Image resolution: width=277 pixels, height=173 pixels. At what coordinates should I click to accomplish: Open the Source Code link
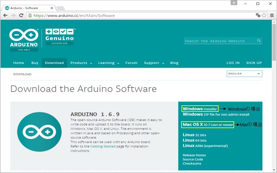[x=193, y=159]
